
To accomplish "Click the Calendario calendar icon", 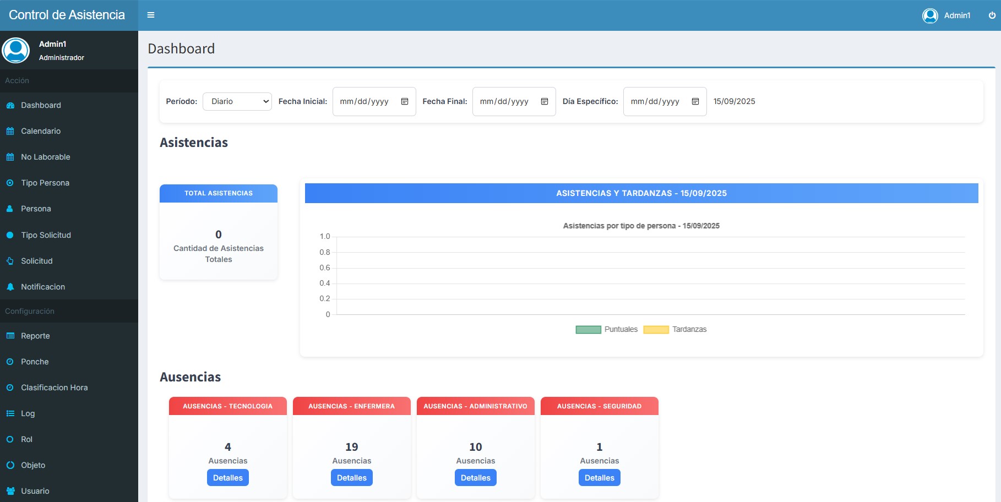I will pyautogui.click(x=10, y=131).
